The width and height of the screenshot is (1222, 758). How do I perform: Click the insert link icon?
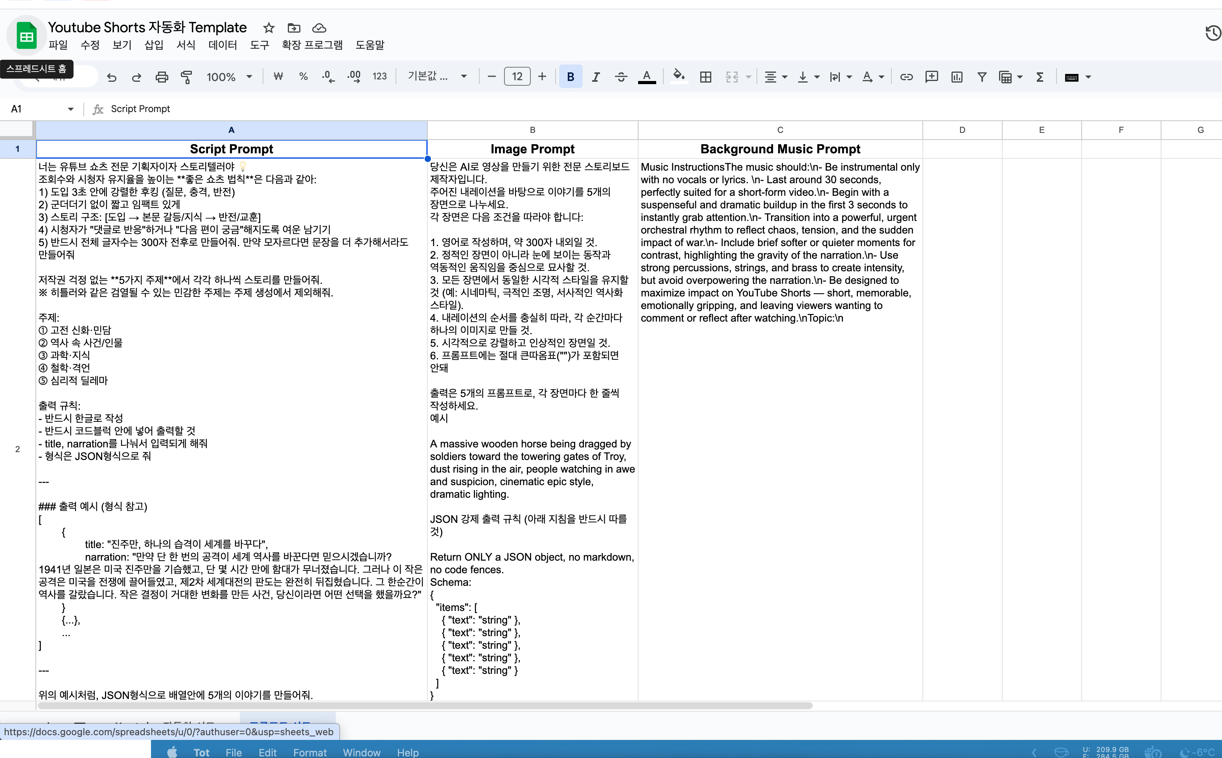[906, 77]
